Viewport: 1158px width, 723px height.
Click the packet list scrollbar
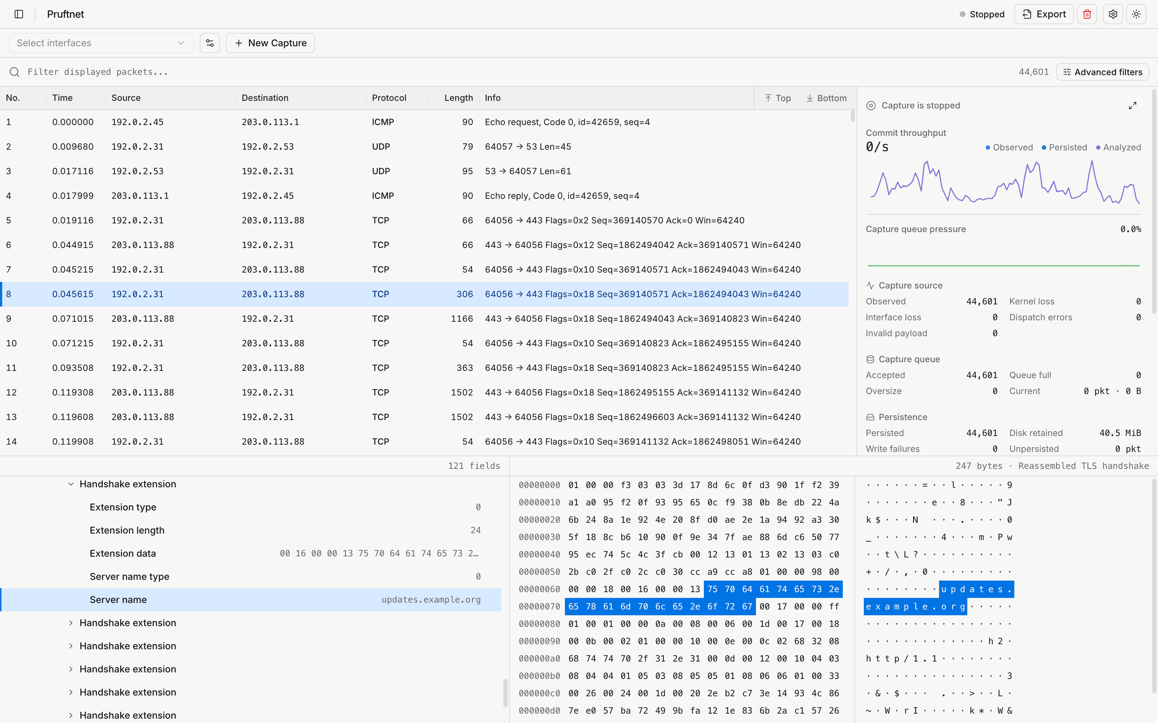[x=853, y=116]
